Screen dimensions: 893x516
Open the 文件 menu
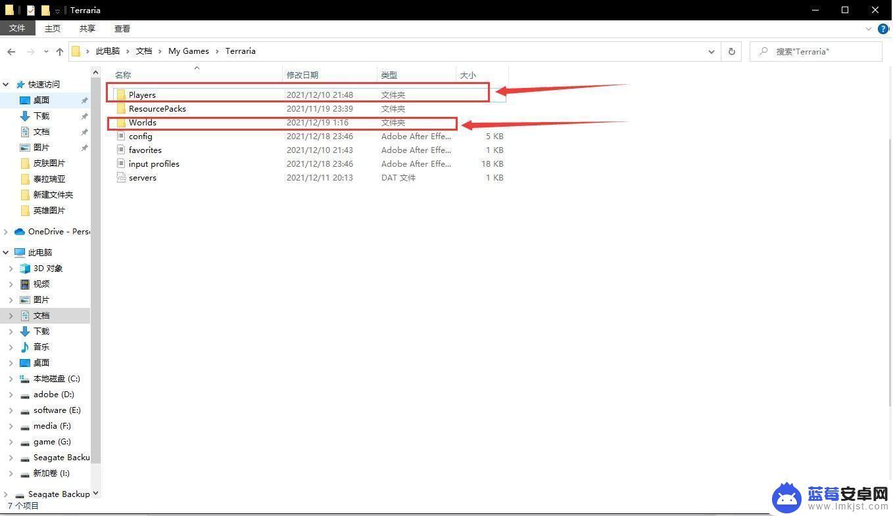pyautogui.click(x=17, y=28)
